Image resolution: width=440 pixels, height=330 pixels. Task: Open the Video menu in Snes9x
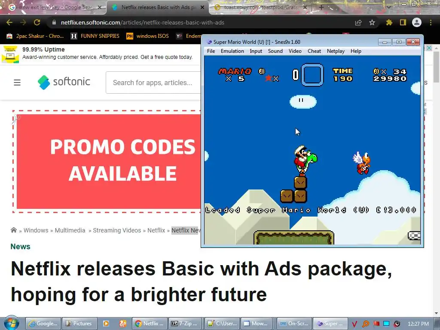[295, 51]
